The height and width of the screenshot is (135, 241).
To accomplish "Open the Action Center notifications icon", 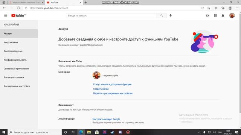I will click(x=237, y=132).
